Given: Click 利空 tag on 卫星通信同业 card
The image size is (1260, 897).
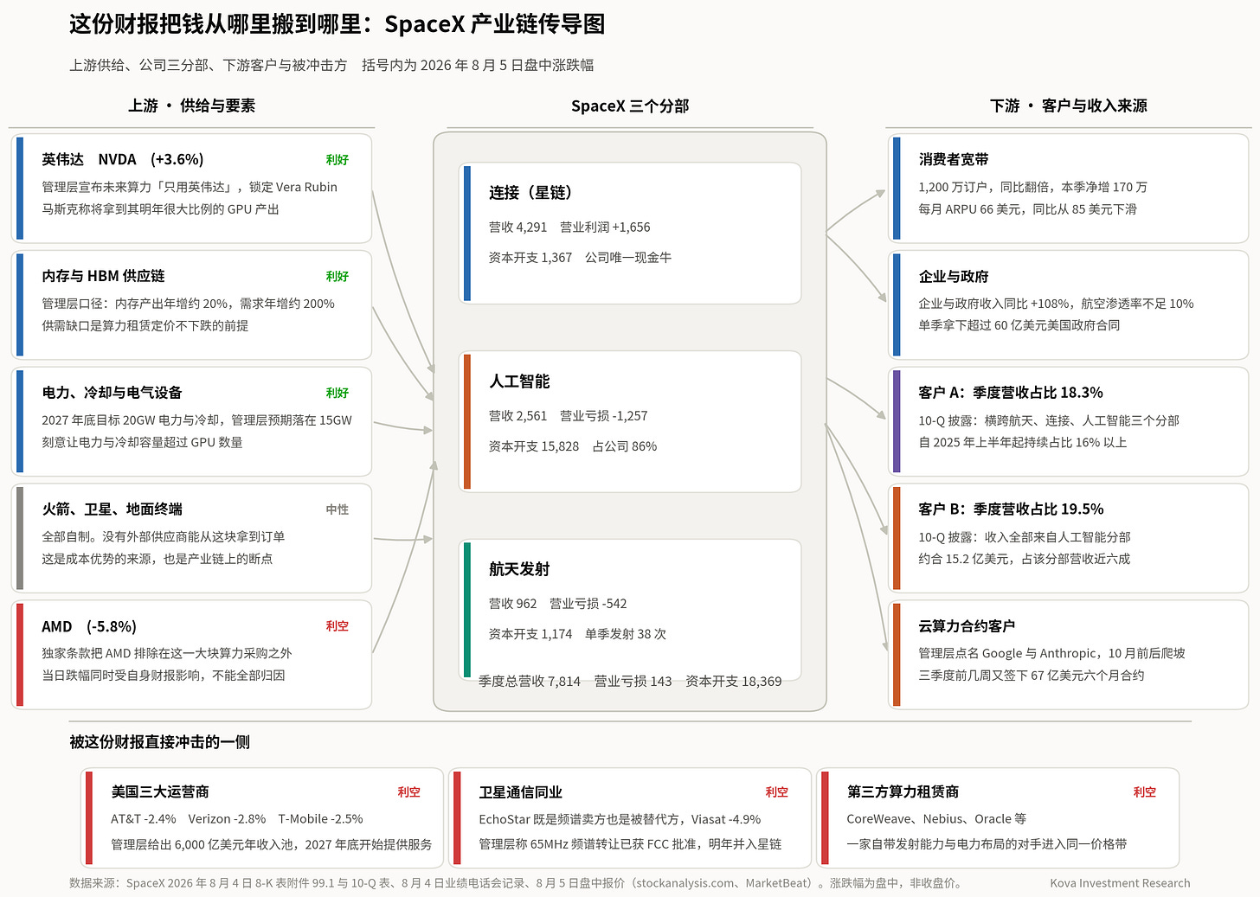Looking at the screenshot, I should tap(777, 791).
